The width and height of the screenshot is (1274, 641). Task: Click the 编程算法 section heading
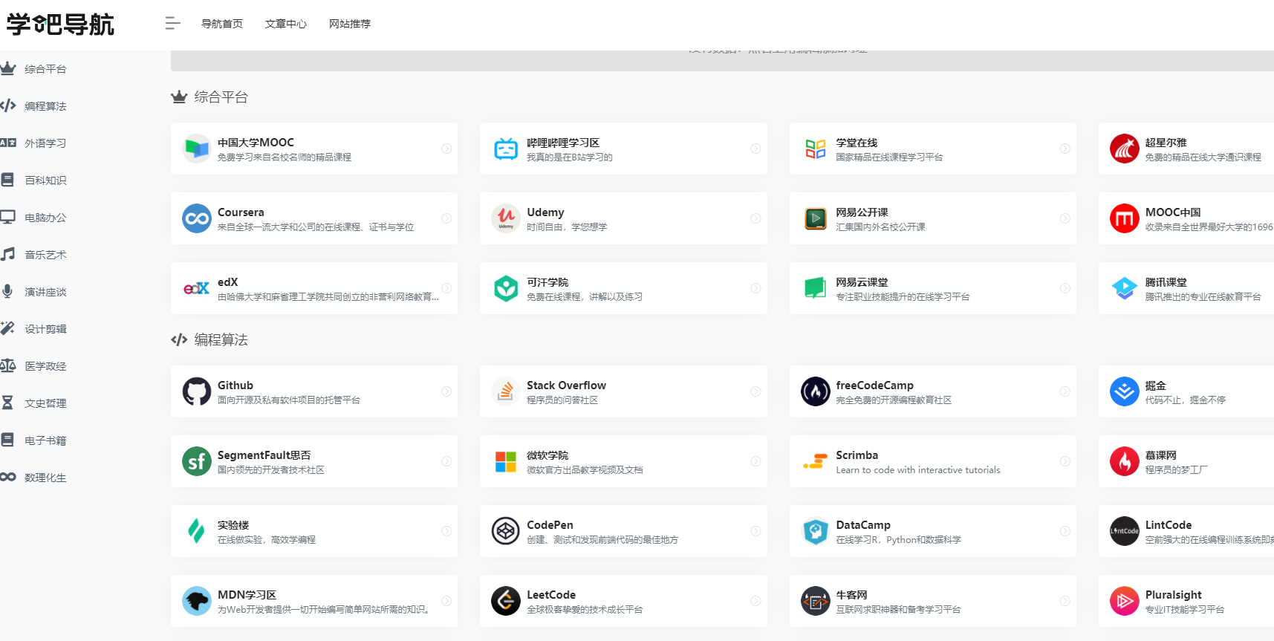click(x=221, y=340)
